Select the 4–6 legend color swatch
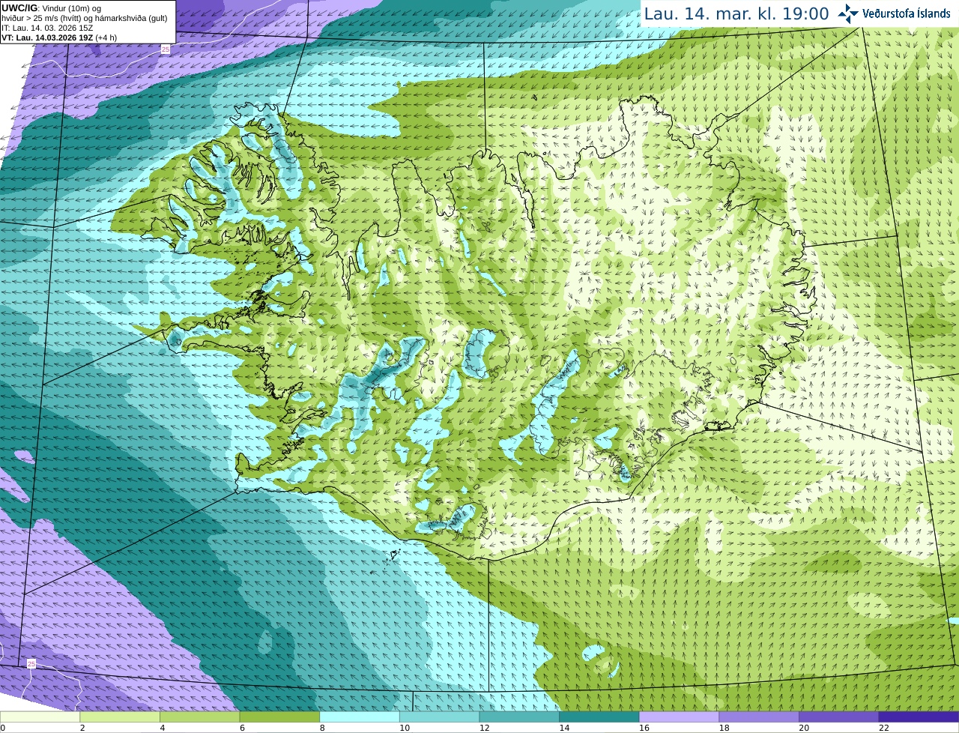959x733 pixels. point(199,717)
